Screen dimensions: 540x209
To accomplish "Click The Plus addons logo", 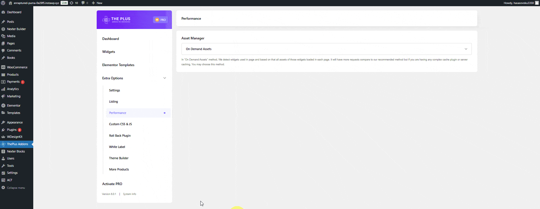I will [x=116, y=20].
